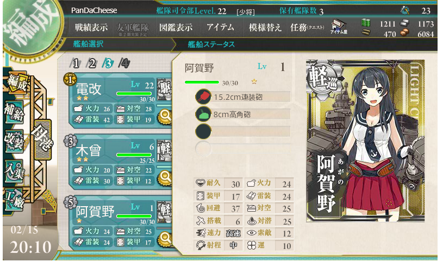The width and height of the screenshot is (443, 268).
Task: Open 図鑑表示 in the top menu
Action: point(176,27)
